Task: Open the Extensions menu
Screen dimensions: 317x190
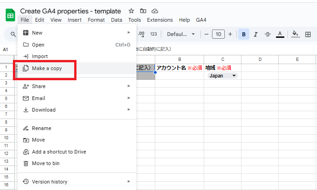Action: [160, 20]
